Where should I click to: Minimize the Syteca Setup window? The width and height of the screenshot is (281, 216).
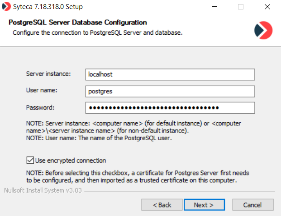[x=219, y=7]
